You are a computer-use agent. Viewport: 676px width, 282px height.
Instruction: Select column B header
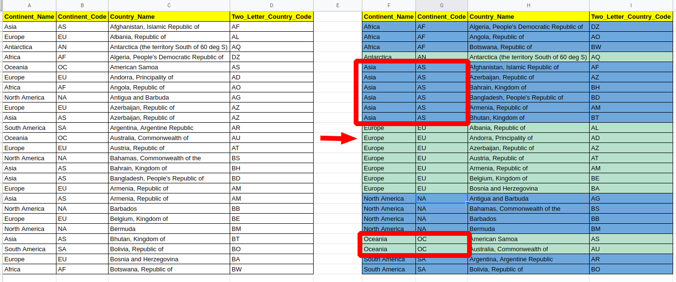tap(82, 5)
